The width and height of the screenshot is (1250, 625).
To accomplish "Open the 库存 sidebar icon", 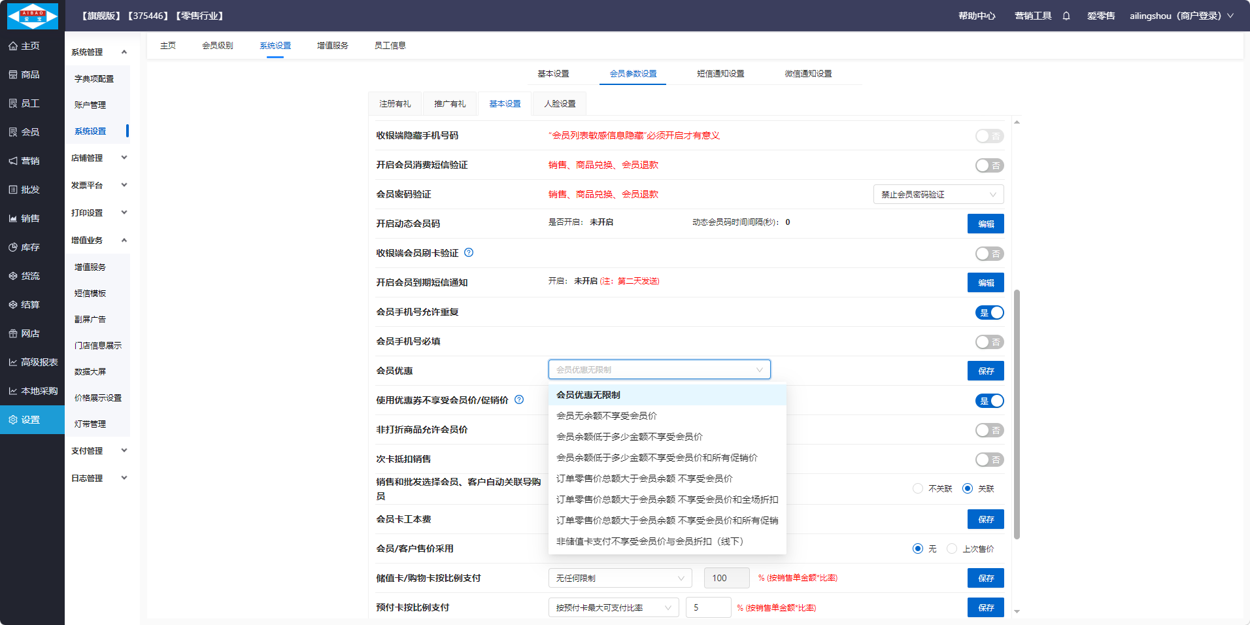I will [13, 247].
